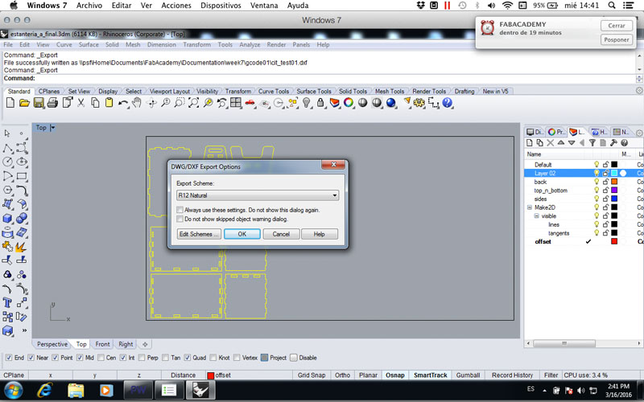
Task: Expand more tools chevron in left sidebar
Action: tap(24, 330)
